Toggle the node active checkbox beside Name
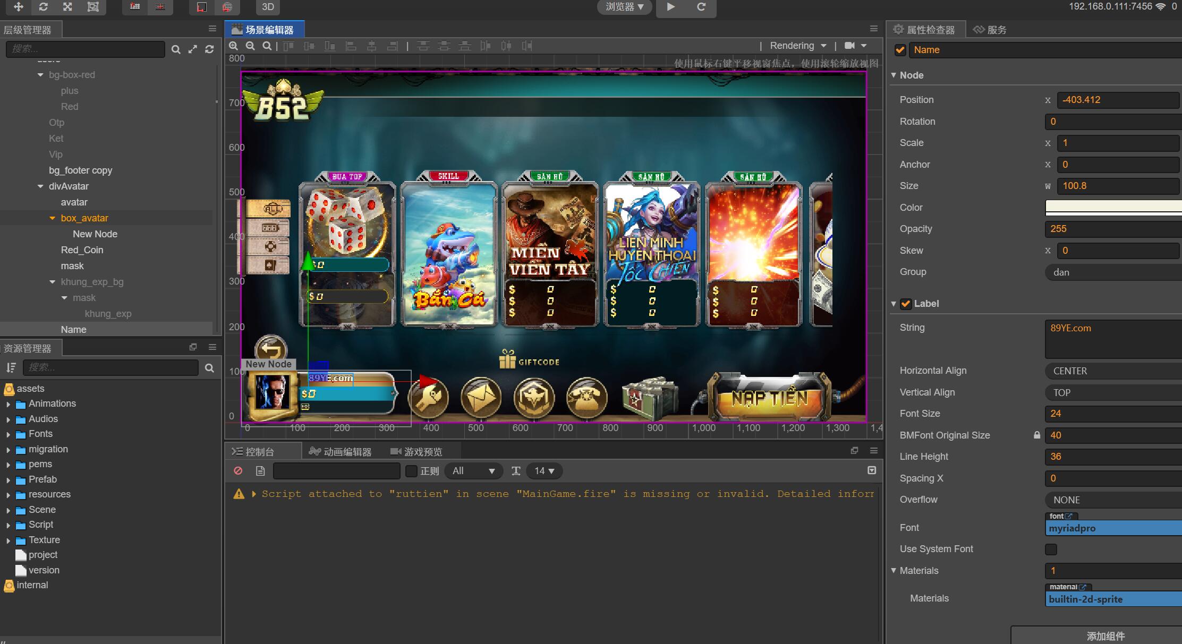 (900, 50)
